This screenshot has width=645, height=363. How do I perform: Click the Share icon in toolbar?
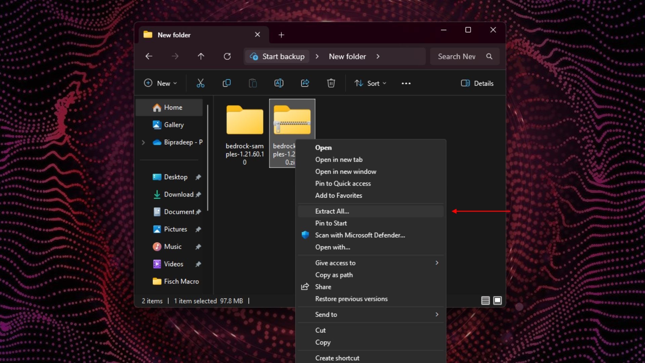coord(305,83)
